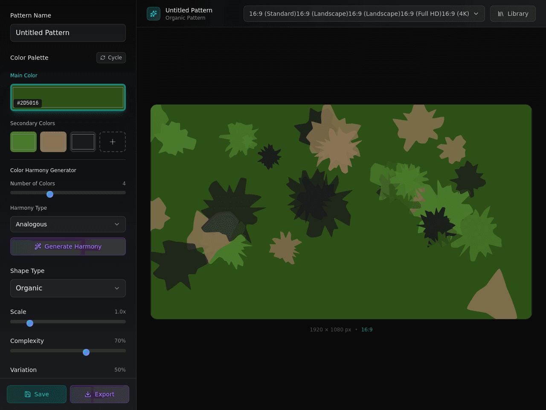The width and height of the screenshot is (546, 410).
Task: Open the Shape Type Organic dropdown
Action: (68, 288)
